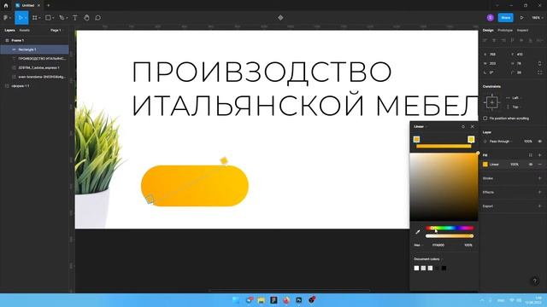Select right gradient color stop
The height and width of the screenshot is (307, 547).
pos(471,139)
